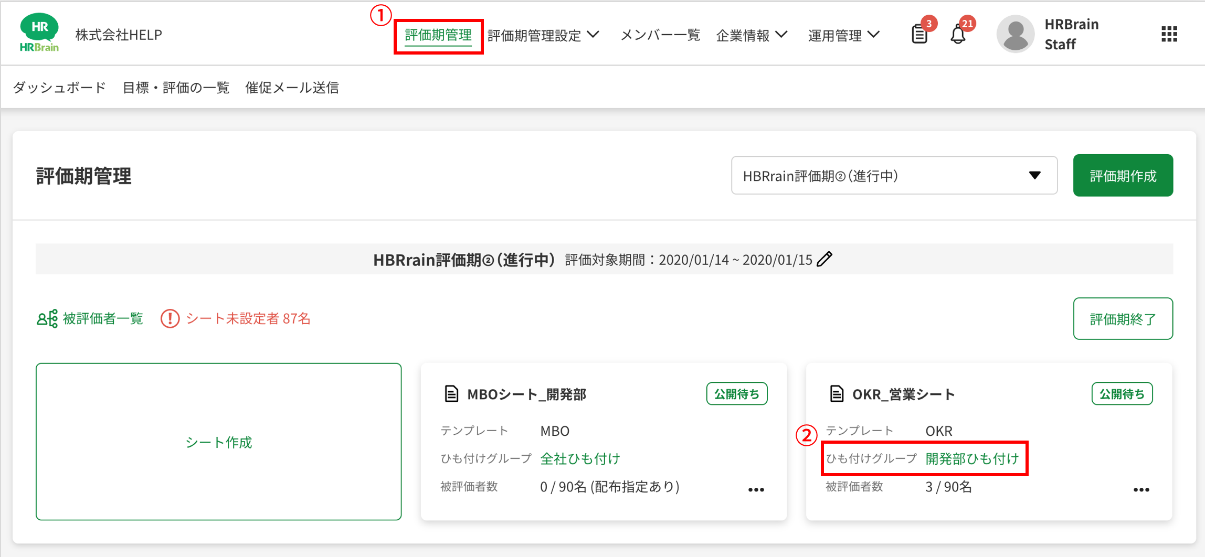This screenshot has height=557, width=1205.
Task: Expand the 企業情報 menu
Action: pos(752,35)
